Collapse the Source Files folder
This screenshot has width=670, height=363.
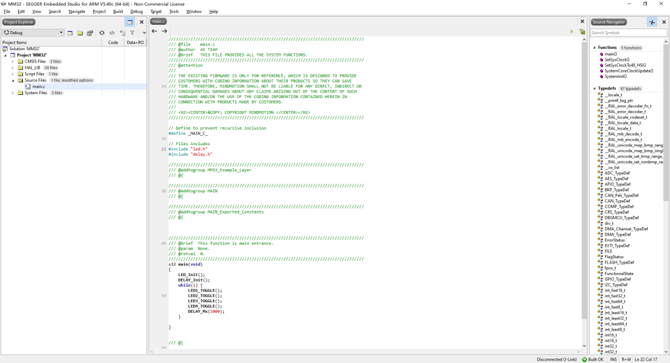tap(13, 81)
